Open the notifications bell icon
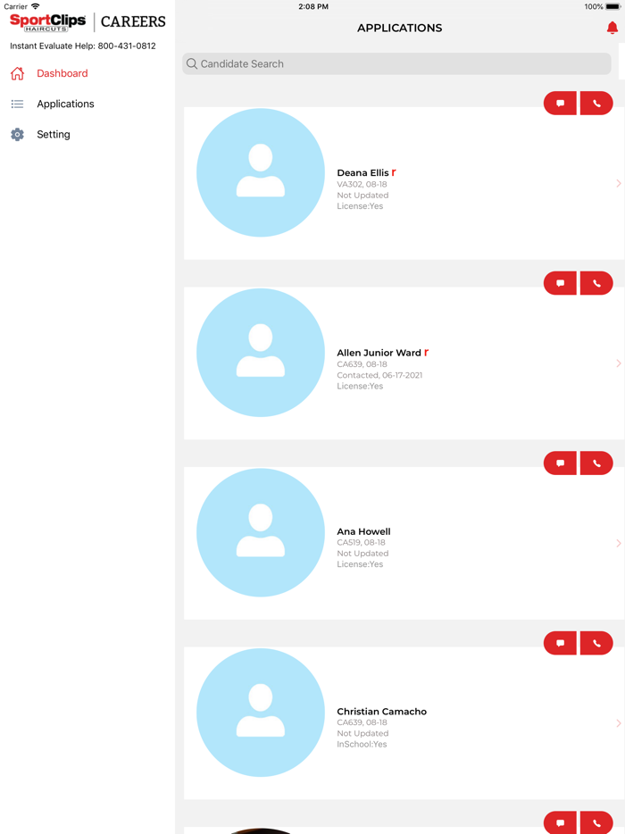625x834 pixels. click(612, 28)
